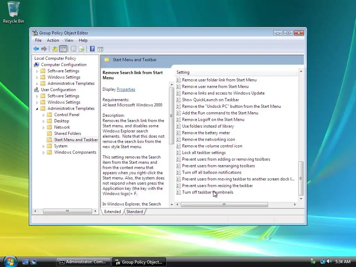
Task: Click the description pane vertical scrollbar thumb
Action: pos(172,116)
